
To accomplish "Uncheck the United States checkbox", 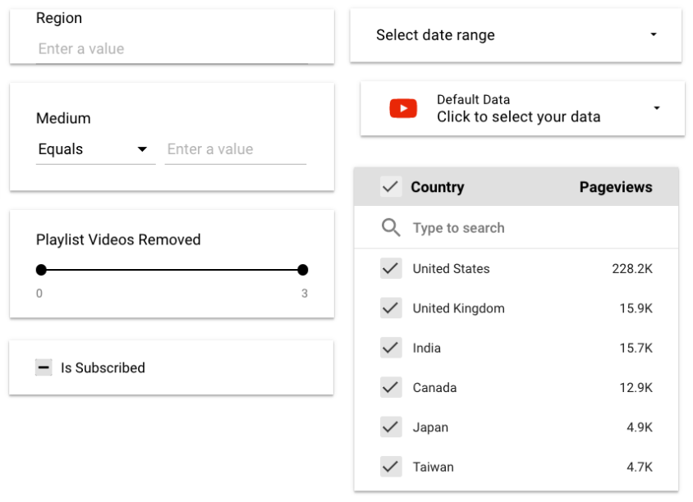I will pyautogui.click(x=391, y=268).
